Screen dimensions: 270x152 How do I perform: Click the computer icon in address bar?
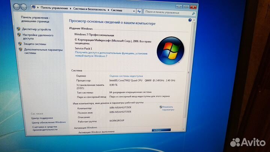(x=34, y=7)
